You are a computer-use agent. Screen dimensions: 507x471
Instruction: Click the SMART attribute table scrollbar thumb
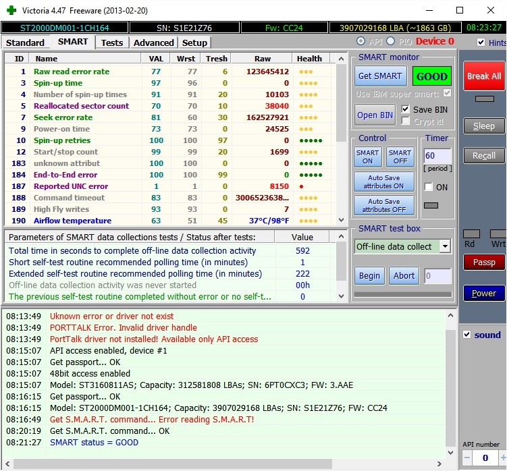341,103
